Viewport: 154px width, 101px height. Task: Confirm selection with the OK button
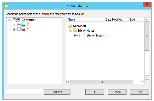tap(95, 92)
